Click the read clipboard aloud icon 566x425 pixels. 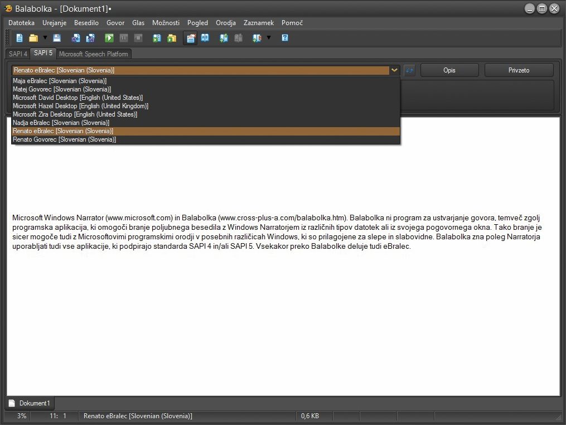157,38
